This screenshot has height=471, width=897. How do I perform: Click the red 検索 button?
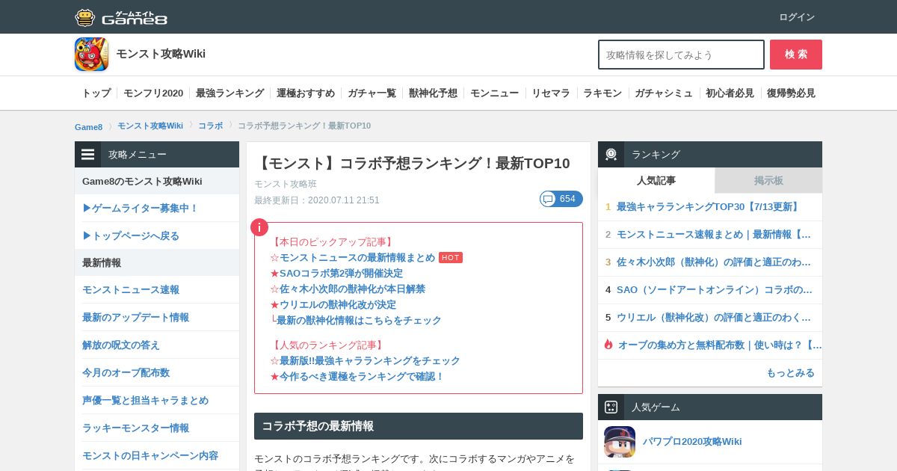pyautogui.click(x=796, y=55)
